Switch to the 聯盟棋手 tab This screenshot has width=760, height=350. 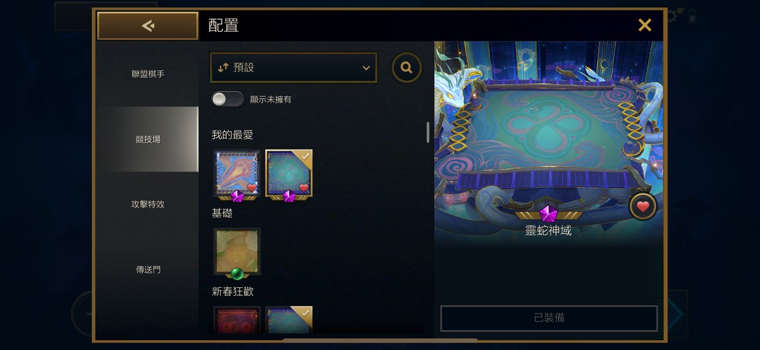pyautogui.click(x=148, y=74)
